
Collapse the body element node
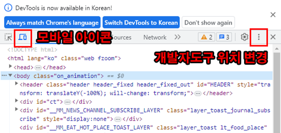click(x=10, y=75)
